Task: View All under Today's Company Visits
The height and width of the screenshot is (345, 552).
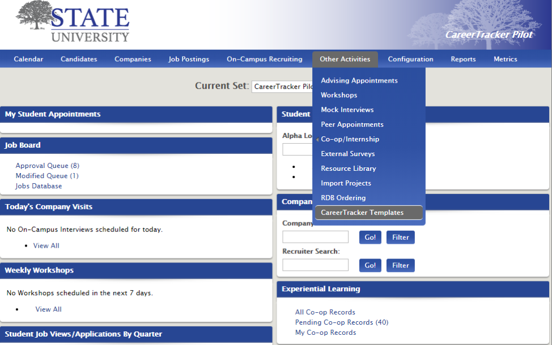Action: 46,245
